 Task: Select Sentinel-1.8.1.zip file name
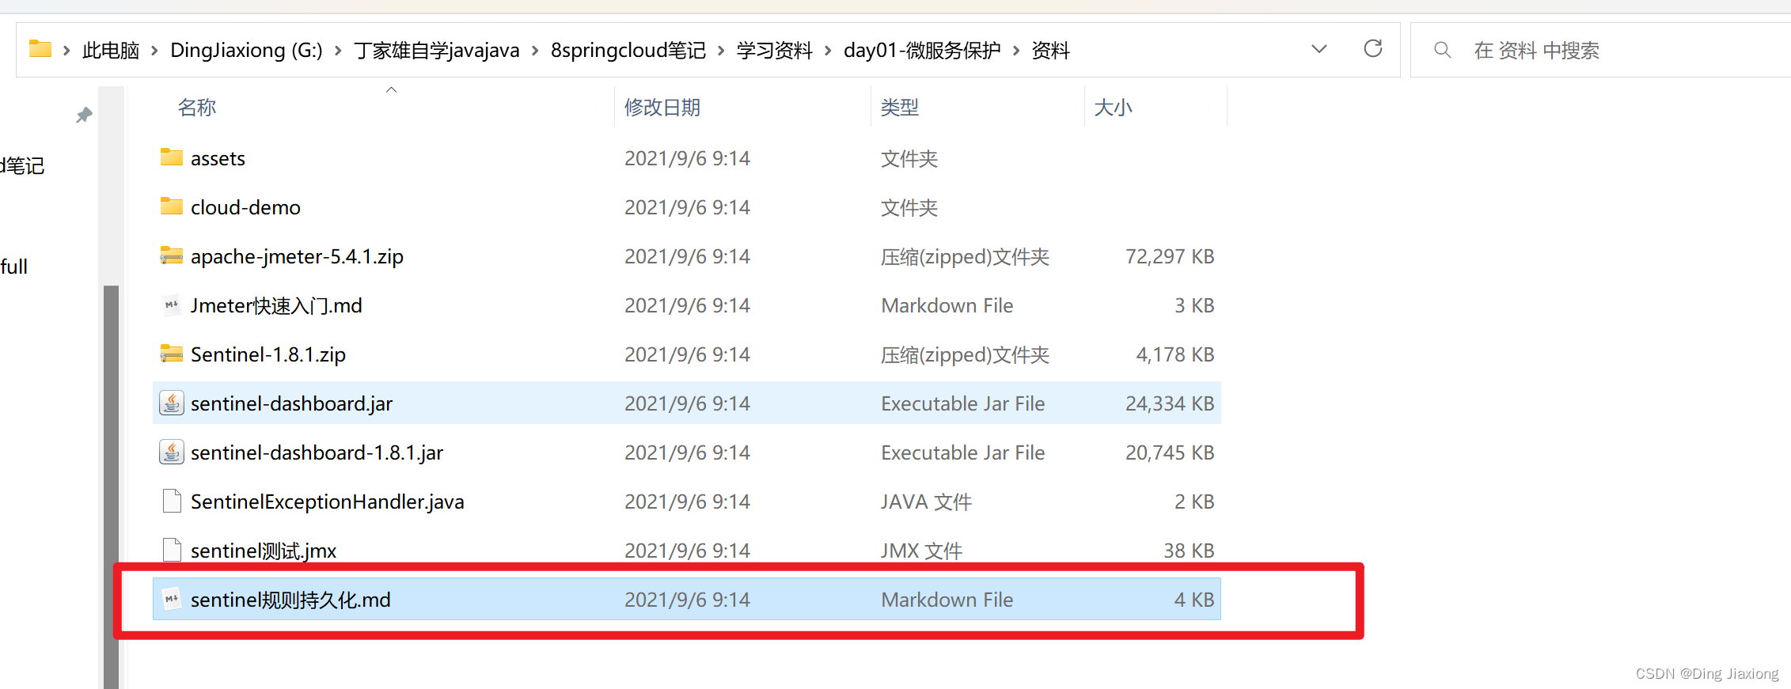268,354
